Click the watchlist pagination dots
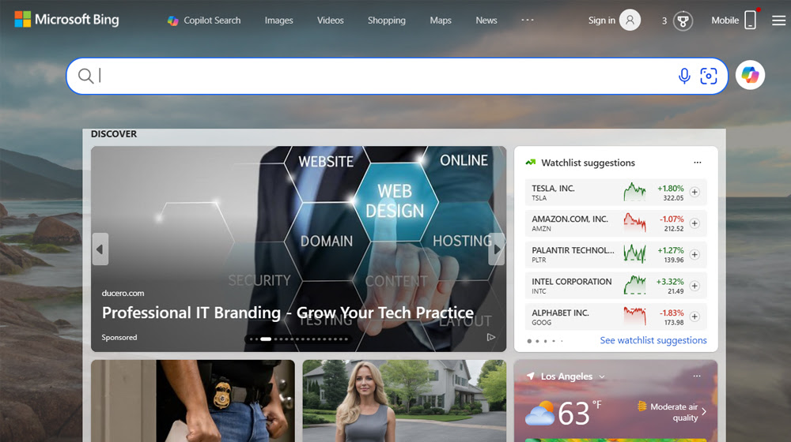 545,341
